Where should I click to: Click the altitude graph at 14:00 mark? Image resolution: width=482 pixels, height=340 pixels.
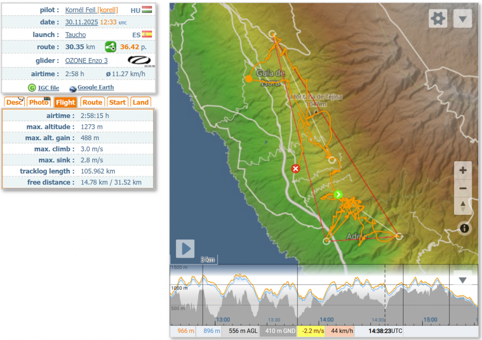point(327,296)
